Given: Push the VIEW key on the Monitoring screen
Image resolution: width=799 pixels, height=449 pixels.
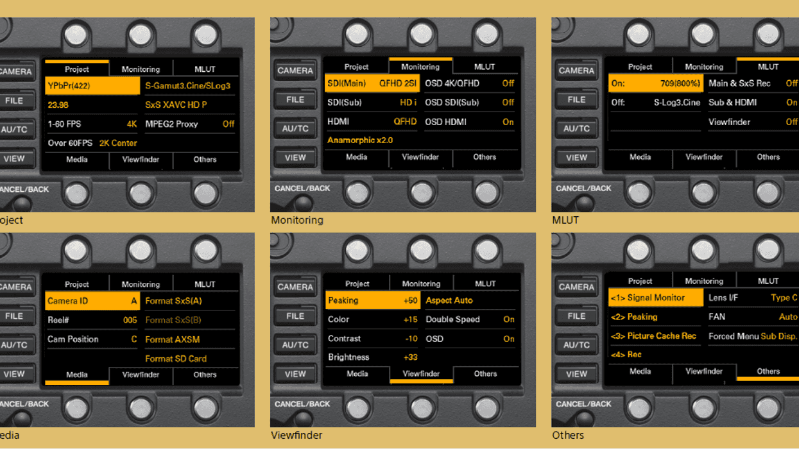Looking at the screenshot, I should [295, 157].
